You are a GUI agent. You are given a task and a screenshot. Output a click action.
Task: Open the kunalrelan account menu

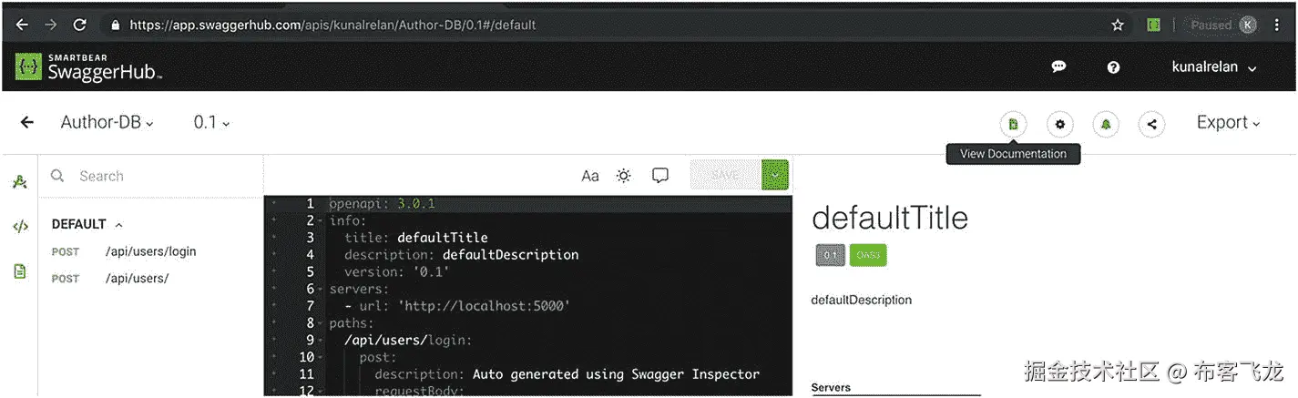1213,67
